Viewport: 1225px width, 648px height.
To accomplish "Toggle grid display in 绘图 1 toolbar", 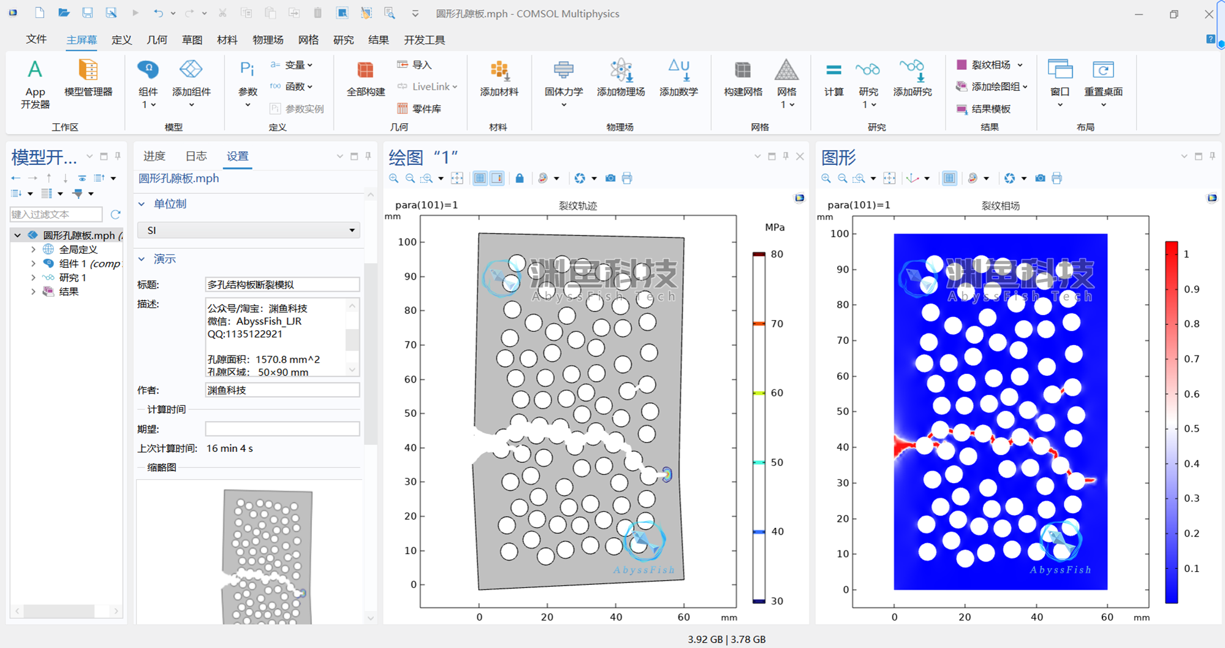I will point(480,178).
